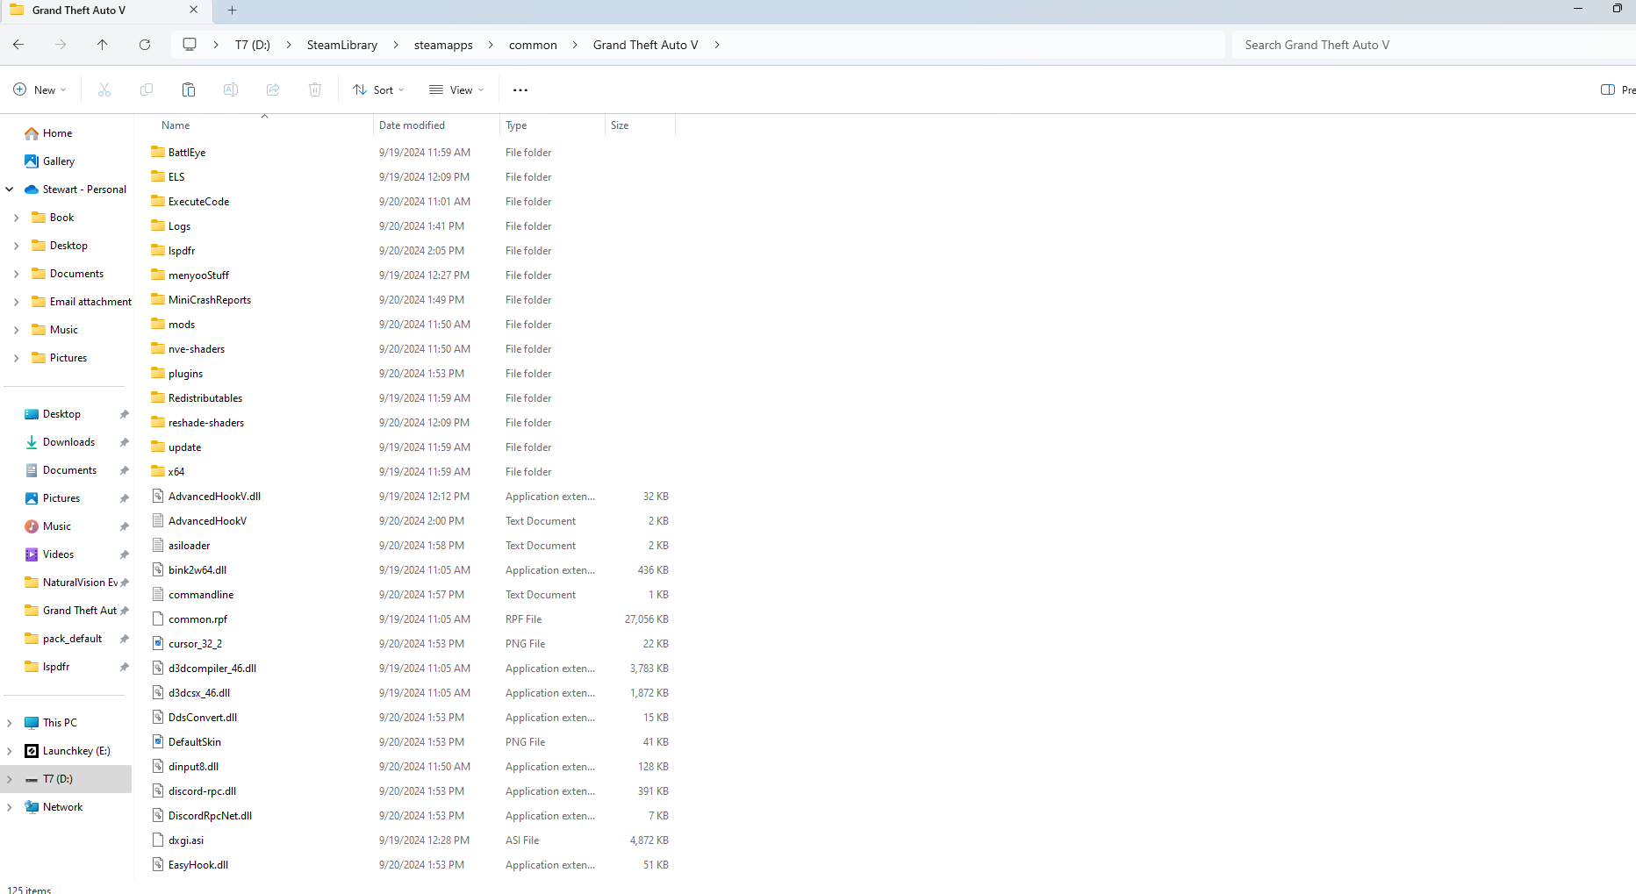
Task: Click the Share icon in toolbar
Action: [x=273, y=89]
